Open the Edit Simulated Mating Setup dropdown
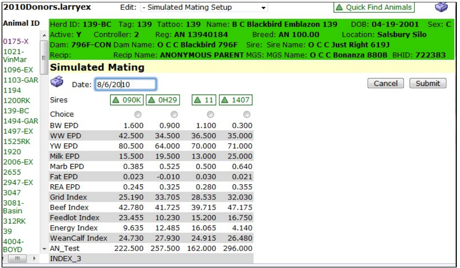The height and width of the screenshot is (268, 460). point(204,7)
